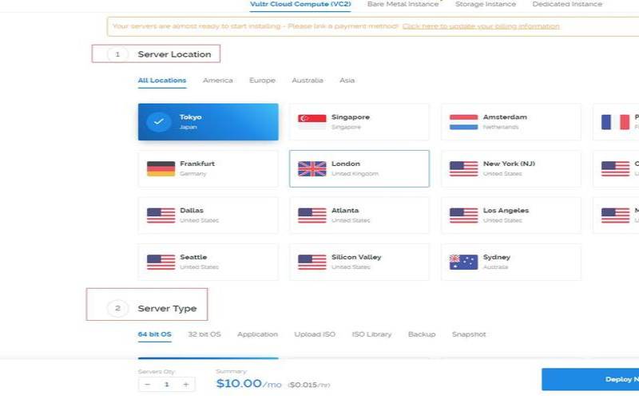Choose the Singapore server location
Image resolution: width=639 pixels, height=399 pixels.
[359, 122]
